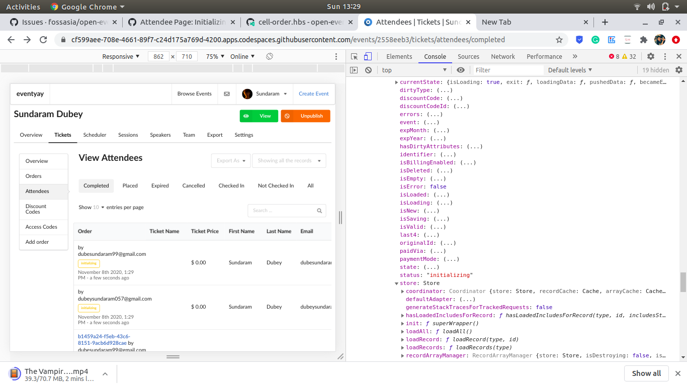Expand the coordinator: Coordinator entry
The image size is (687, 386).
pos(402,291)
